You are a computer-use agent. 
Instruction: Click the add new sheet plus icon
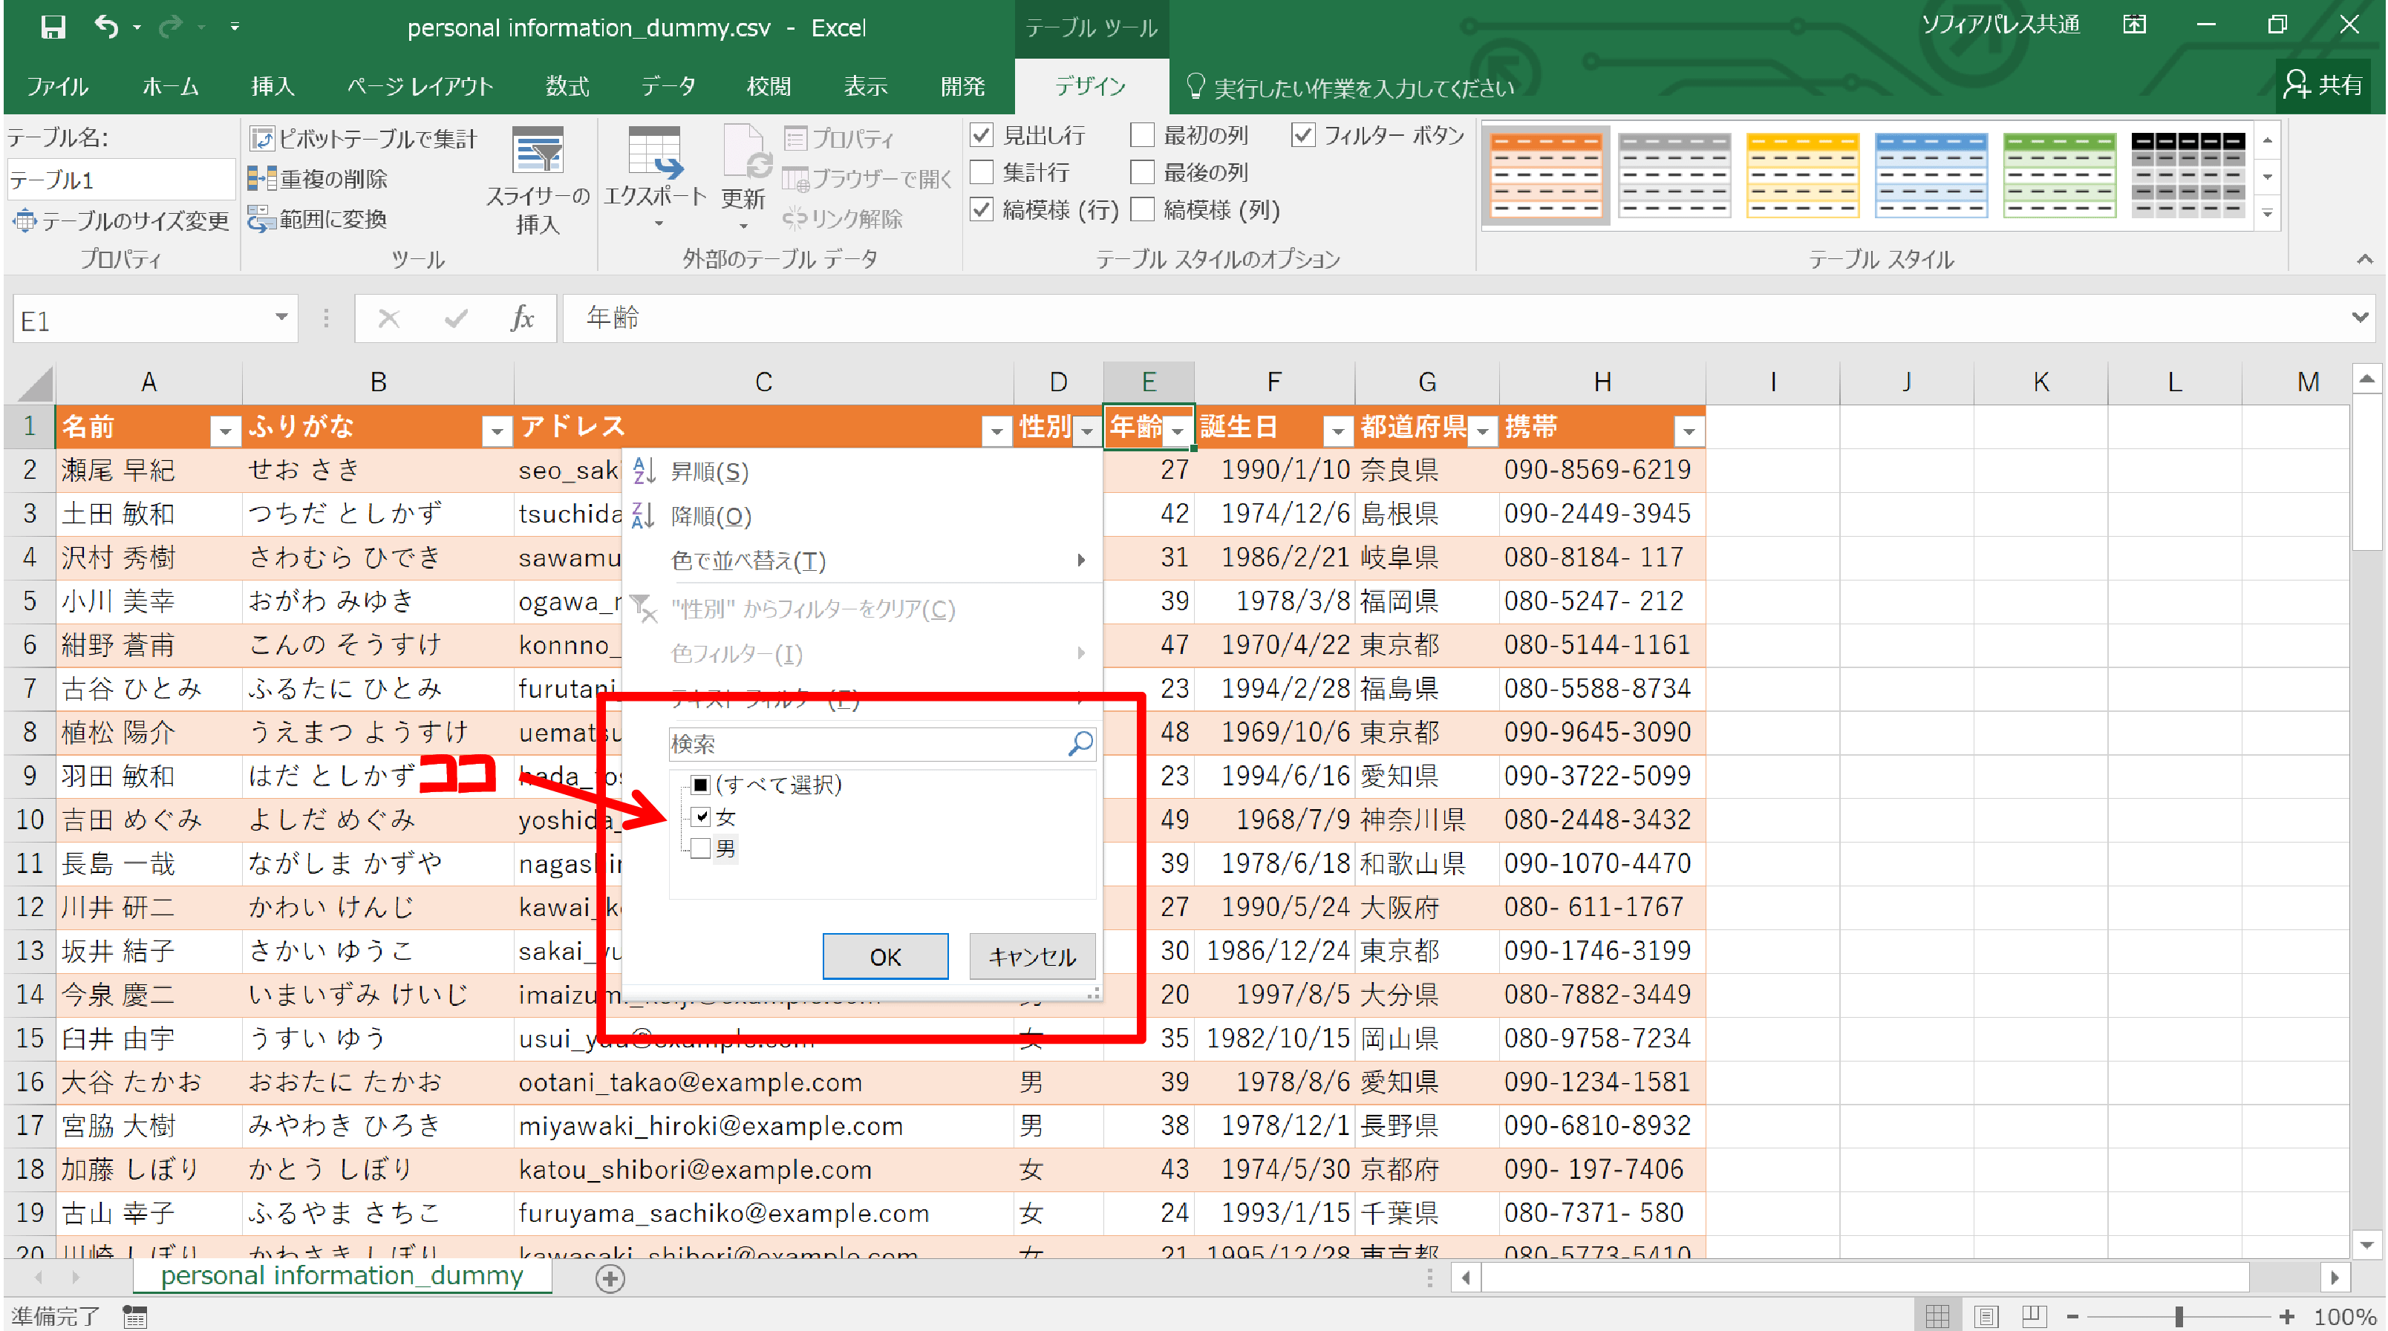click(x=610, y=1279)
